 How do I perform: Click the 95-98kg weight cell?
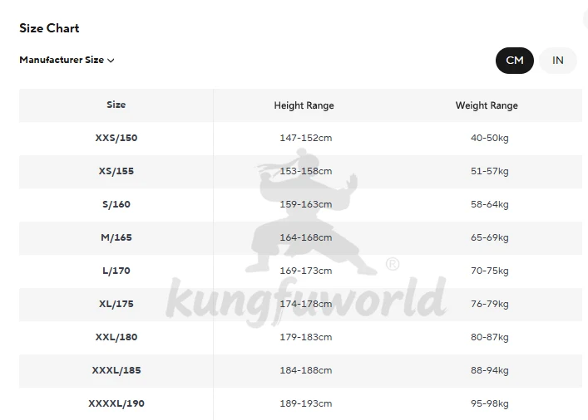coord(489,403)
